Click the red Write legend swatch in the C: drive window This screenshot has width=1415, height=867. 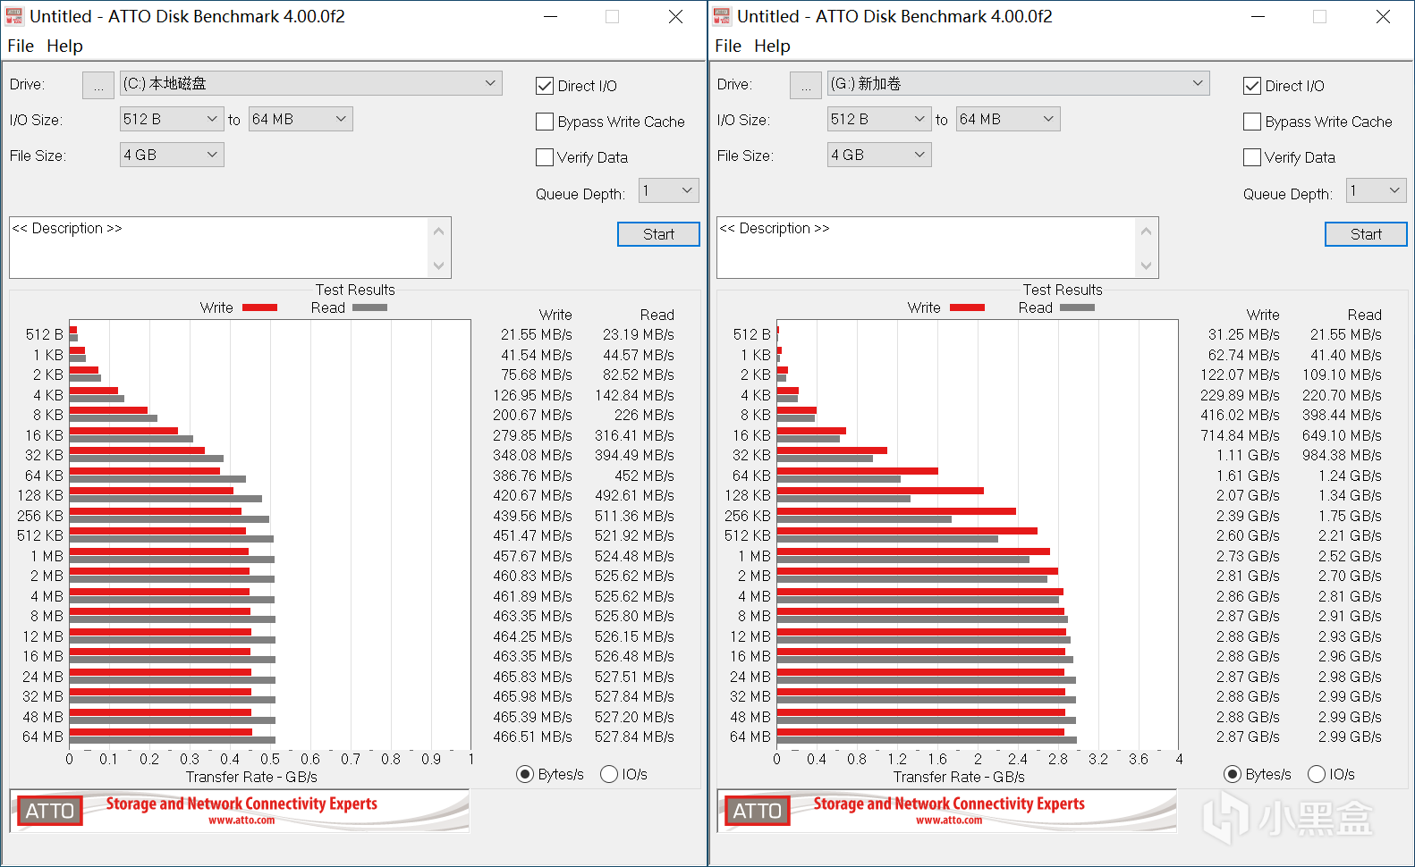point(259,307)
